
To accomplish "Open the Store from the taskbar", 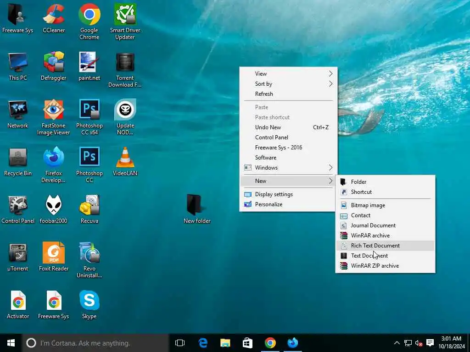I will (247, 343).
